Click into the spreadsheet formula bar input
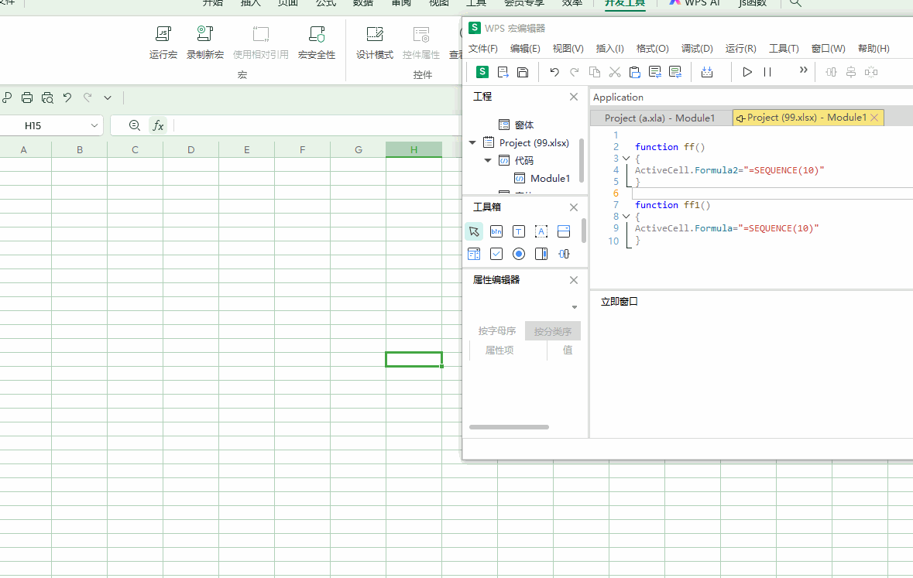The height and width of the screenshot is (578, 913). point(317,125)
